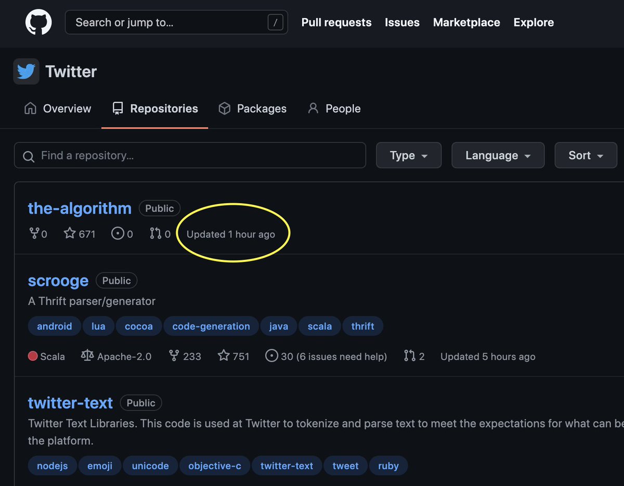Screen dimensions: 624x486
Task: Select the objective-c topic tag
Action: (215, 466)
